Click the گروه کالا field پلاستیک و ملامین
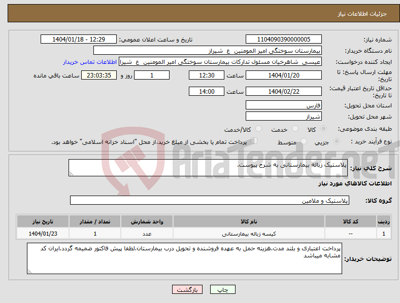This screenshot has height=303, width=400. tap(210, 200)
